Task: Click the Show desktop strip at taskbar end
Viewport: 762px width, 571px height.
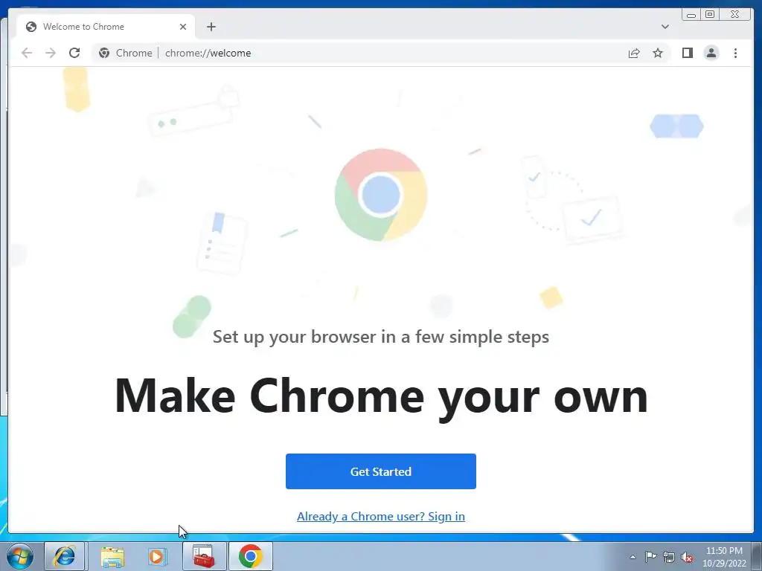Action: [x=757, y=556]
